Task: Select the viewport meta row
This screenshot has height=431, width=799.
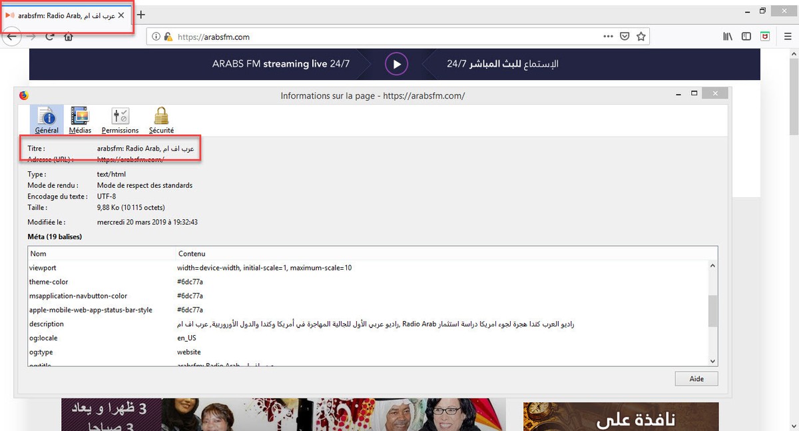Action: tap(368, 268)
